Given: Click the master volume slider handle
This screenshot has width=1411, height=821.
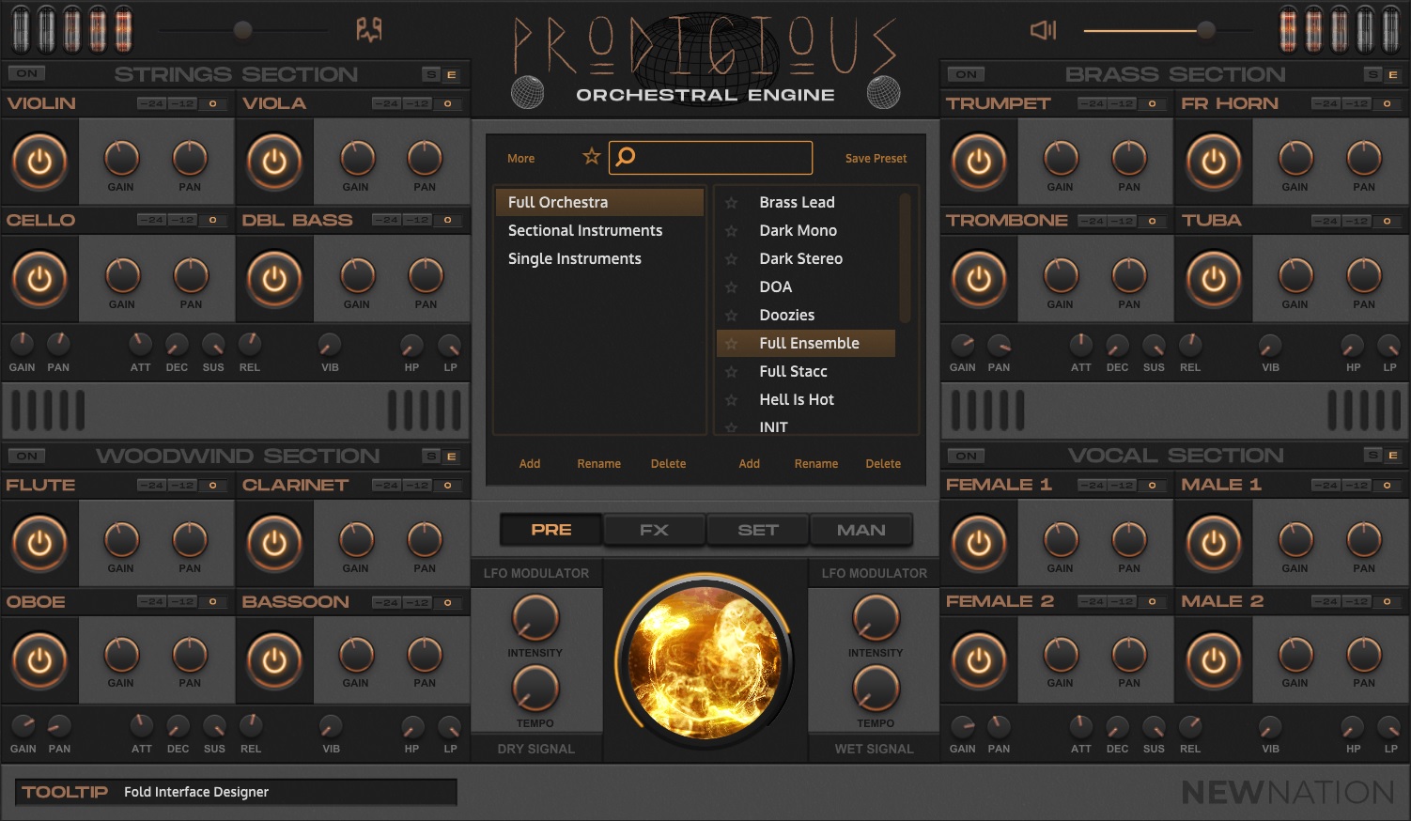Looking at the screenshot, I should click(1205, 30).
